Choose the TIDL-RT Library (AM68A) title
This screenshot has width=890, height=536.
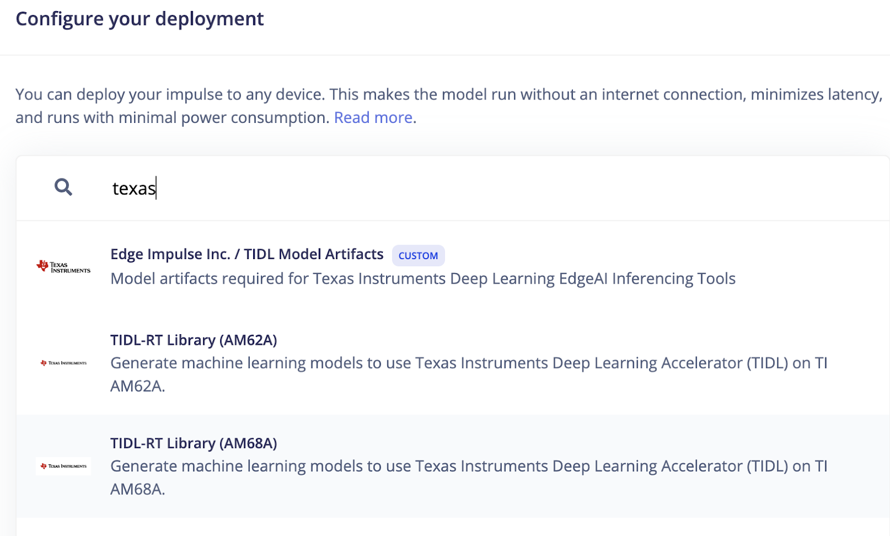pyautogui.click(x=194, y=443)
